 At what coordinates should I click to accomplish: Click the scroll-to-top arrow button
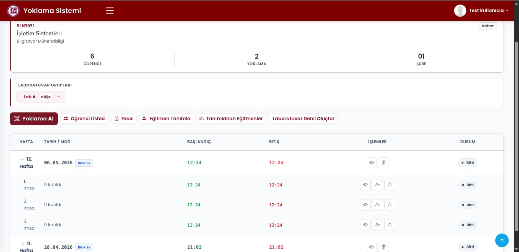point(502,240)
